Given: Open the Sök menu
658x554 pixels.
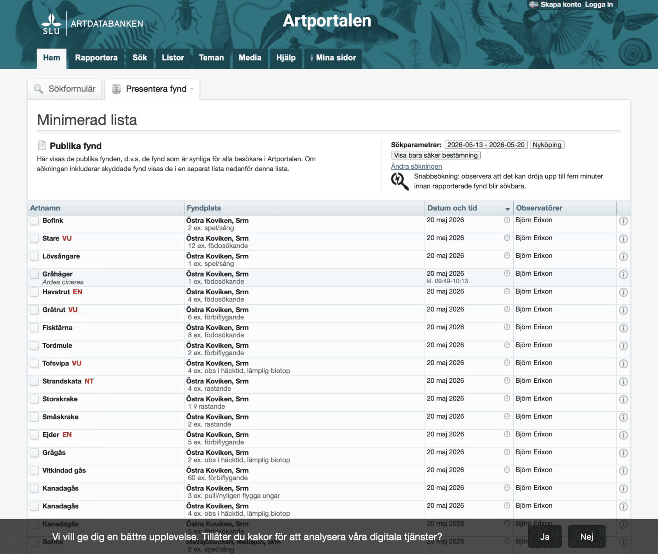Looking at the screenshot, I should tap(140, 58).
